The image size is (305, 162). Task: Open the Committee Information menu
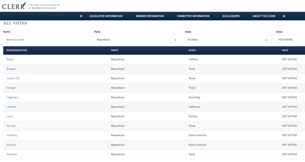click(x=193, y=16)
